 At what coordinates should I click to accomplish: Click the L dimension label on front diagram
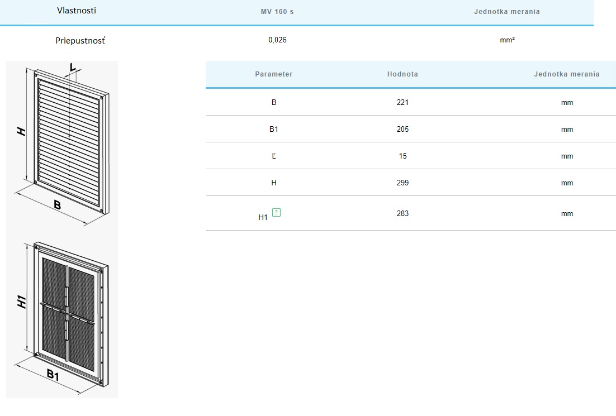73,68
